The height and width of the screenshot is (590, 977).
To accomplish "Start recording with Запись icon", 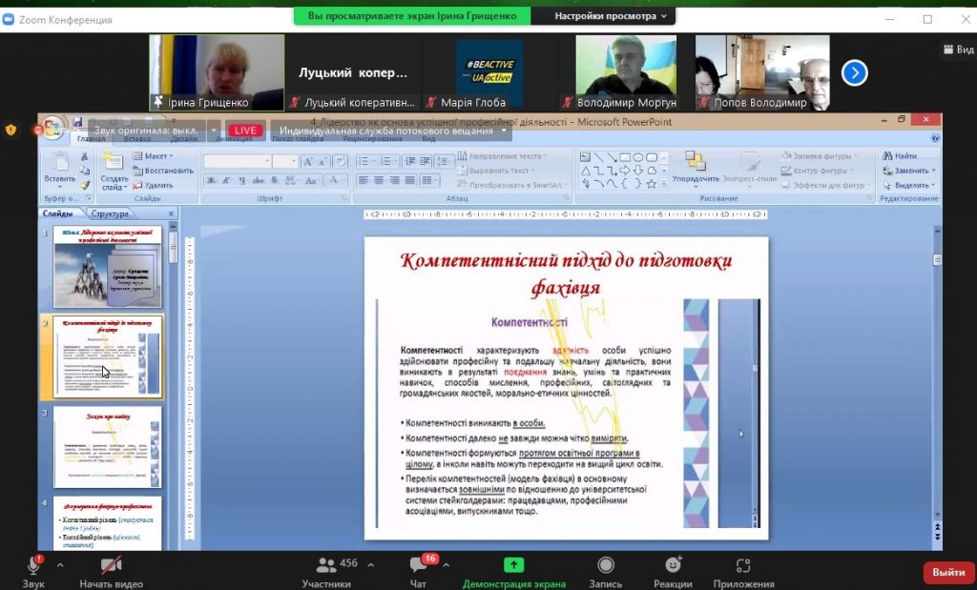I will (x=605, y=565).
